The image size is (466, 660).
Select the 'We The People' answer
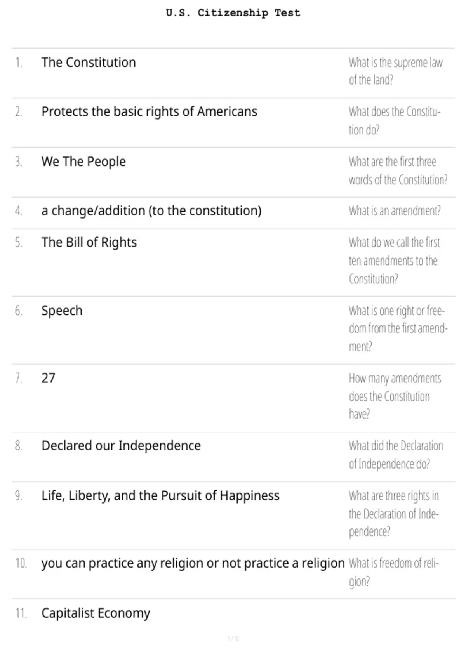[83, 162]
